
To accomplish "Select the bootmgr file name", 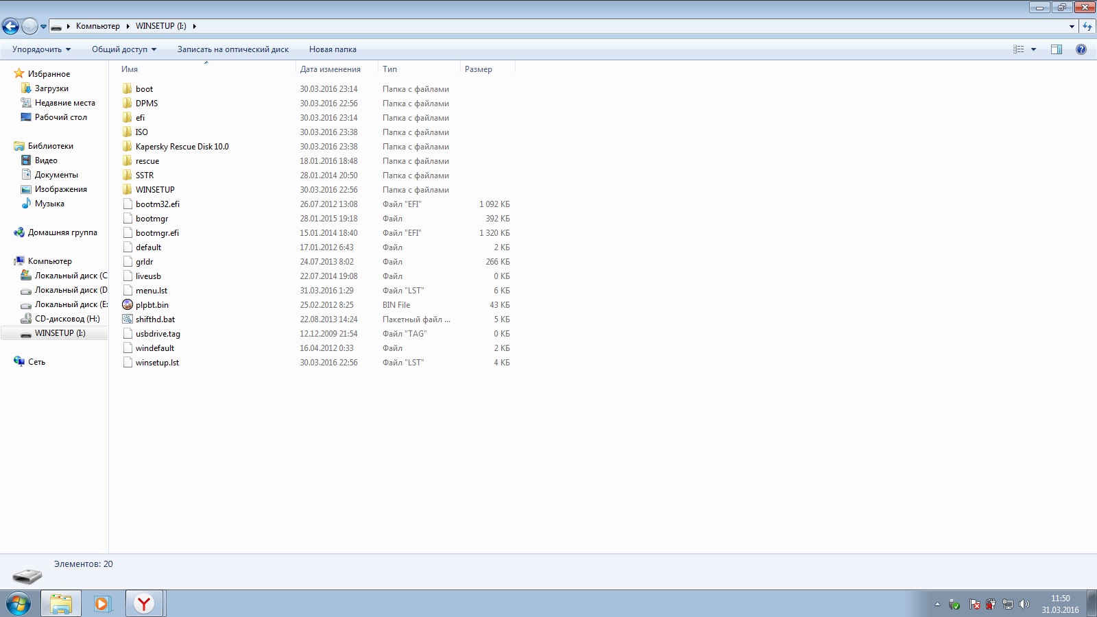I will tap(152, 219).
